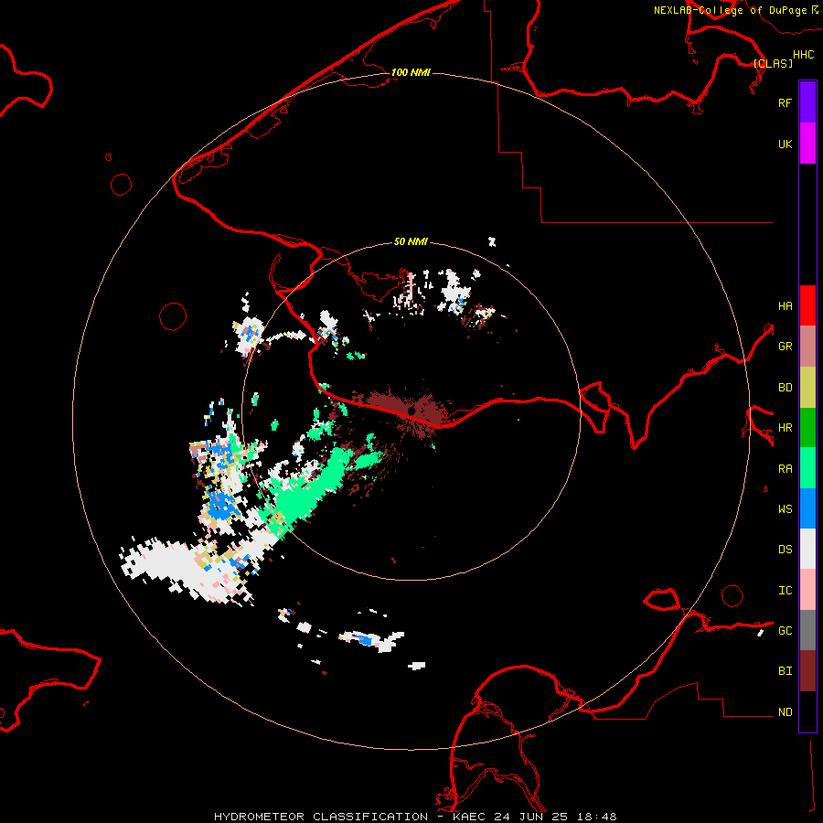Click the BI legend label
This screenshot has height=823, width=823.
[785, 671]
